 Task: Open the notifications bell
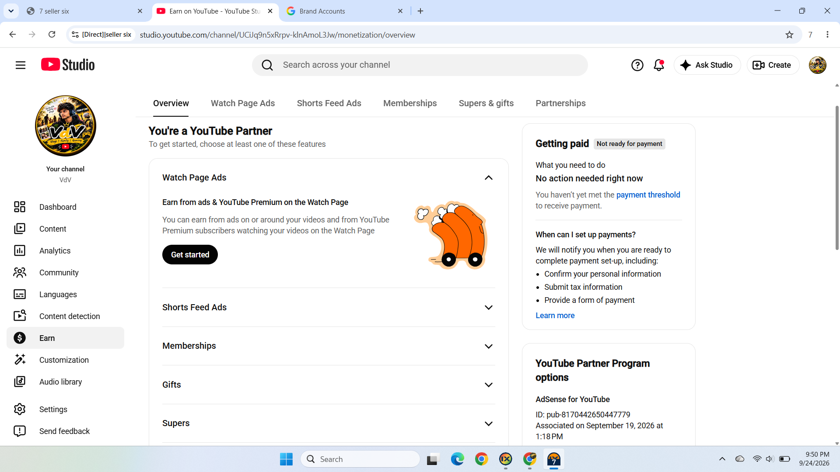(659, 65)
